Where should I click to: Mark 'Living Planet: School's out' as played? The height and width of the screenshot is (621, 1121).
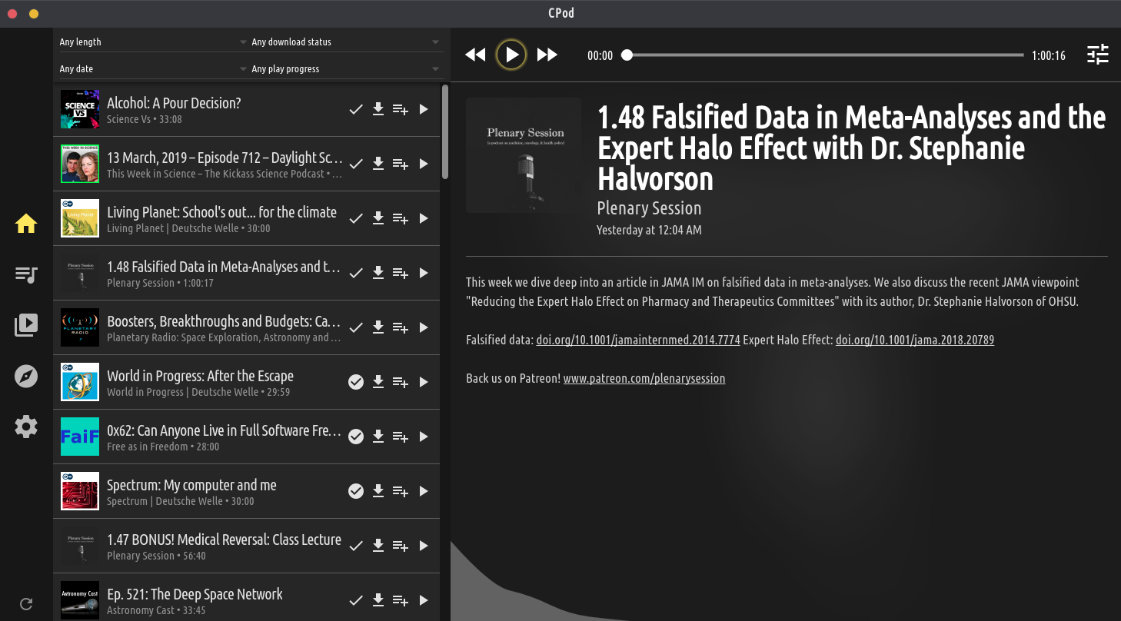(355, 218)
